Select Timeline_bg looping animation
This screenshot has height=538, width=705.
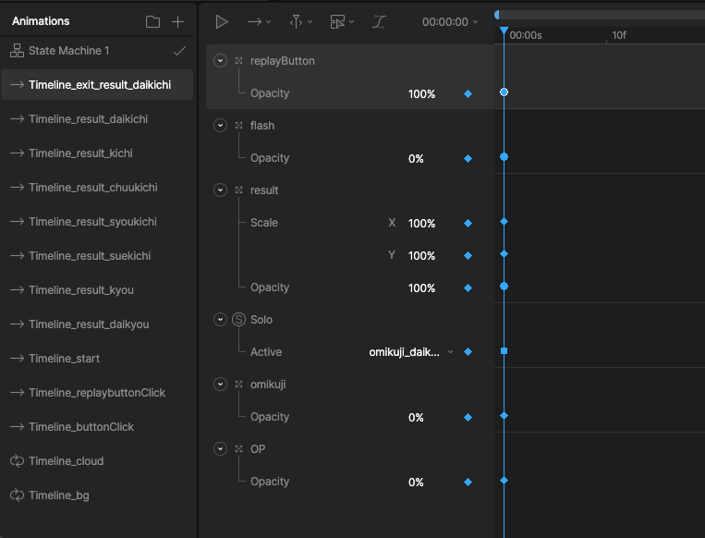pyautogui.click(x=97, y=495)
